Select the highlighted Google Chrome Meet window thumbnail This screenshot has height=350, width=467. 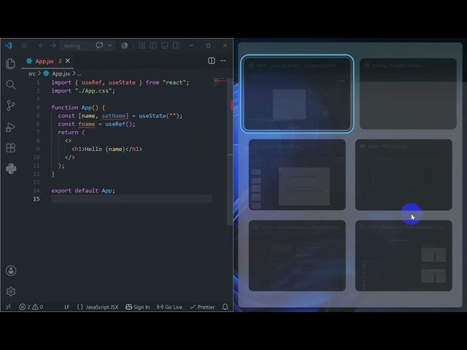(x=297, y=93)
